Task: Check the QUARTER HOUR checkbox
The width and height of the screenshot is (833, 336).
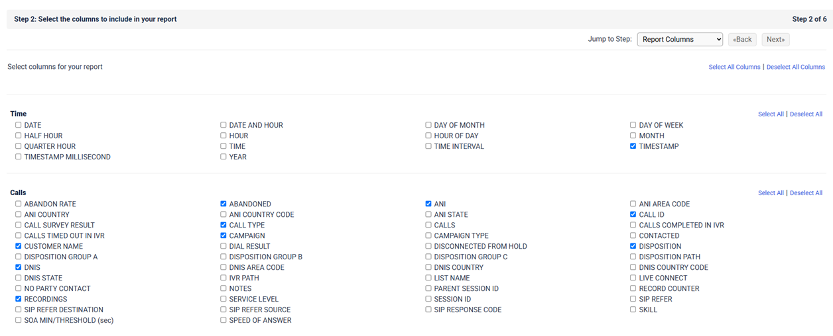Action: tap(19, 146)
